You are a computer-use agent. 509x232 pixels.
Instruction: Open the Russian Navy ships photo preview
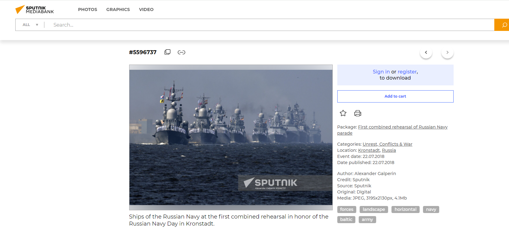click(x=231, y=137)
